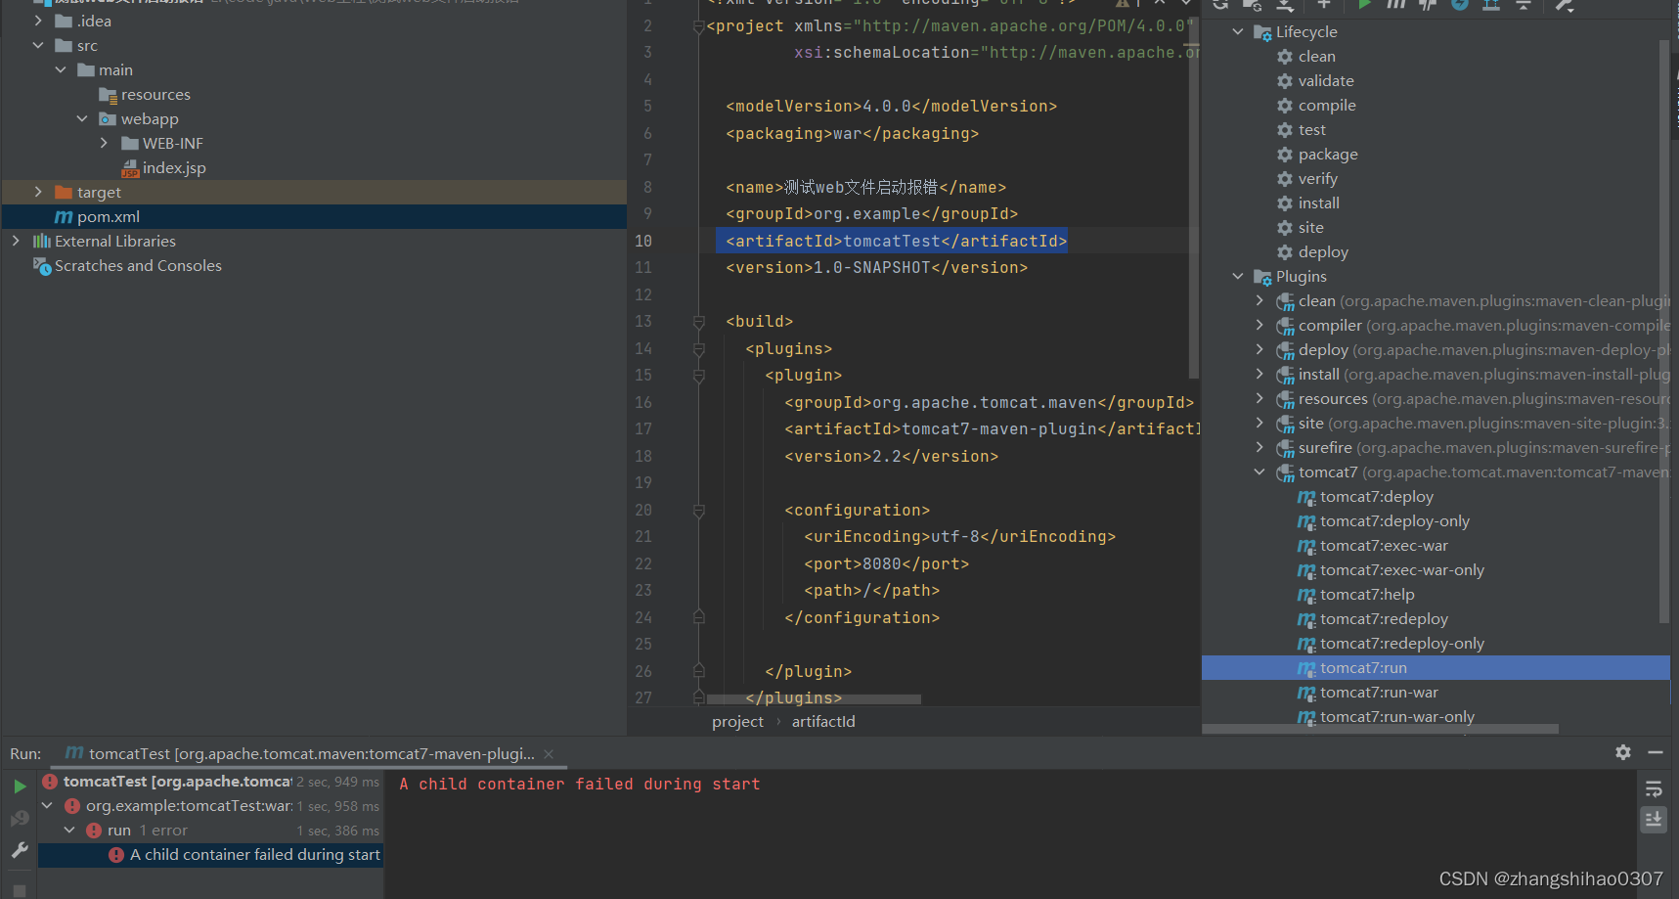This screenshot has height=899, width=1679.
Task: Click the clean lifecycle gear icon
Action: (x=1285, y=57)
